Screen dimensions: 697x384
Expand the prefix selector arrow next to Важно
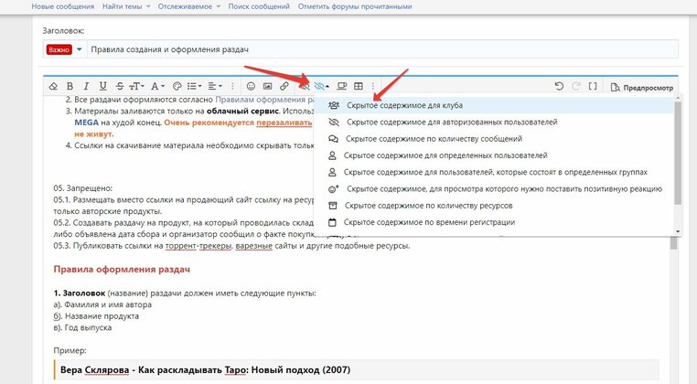tap(80, 49)
